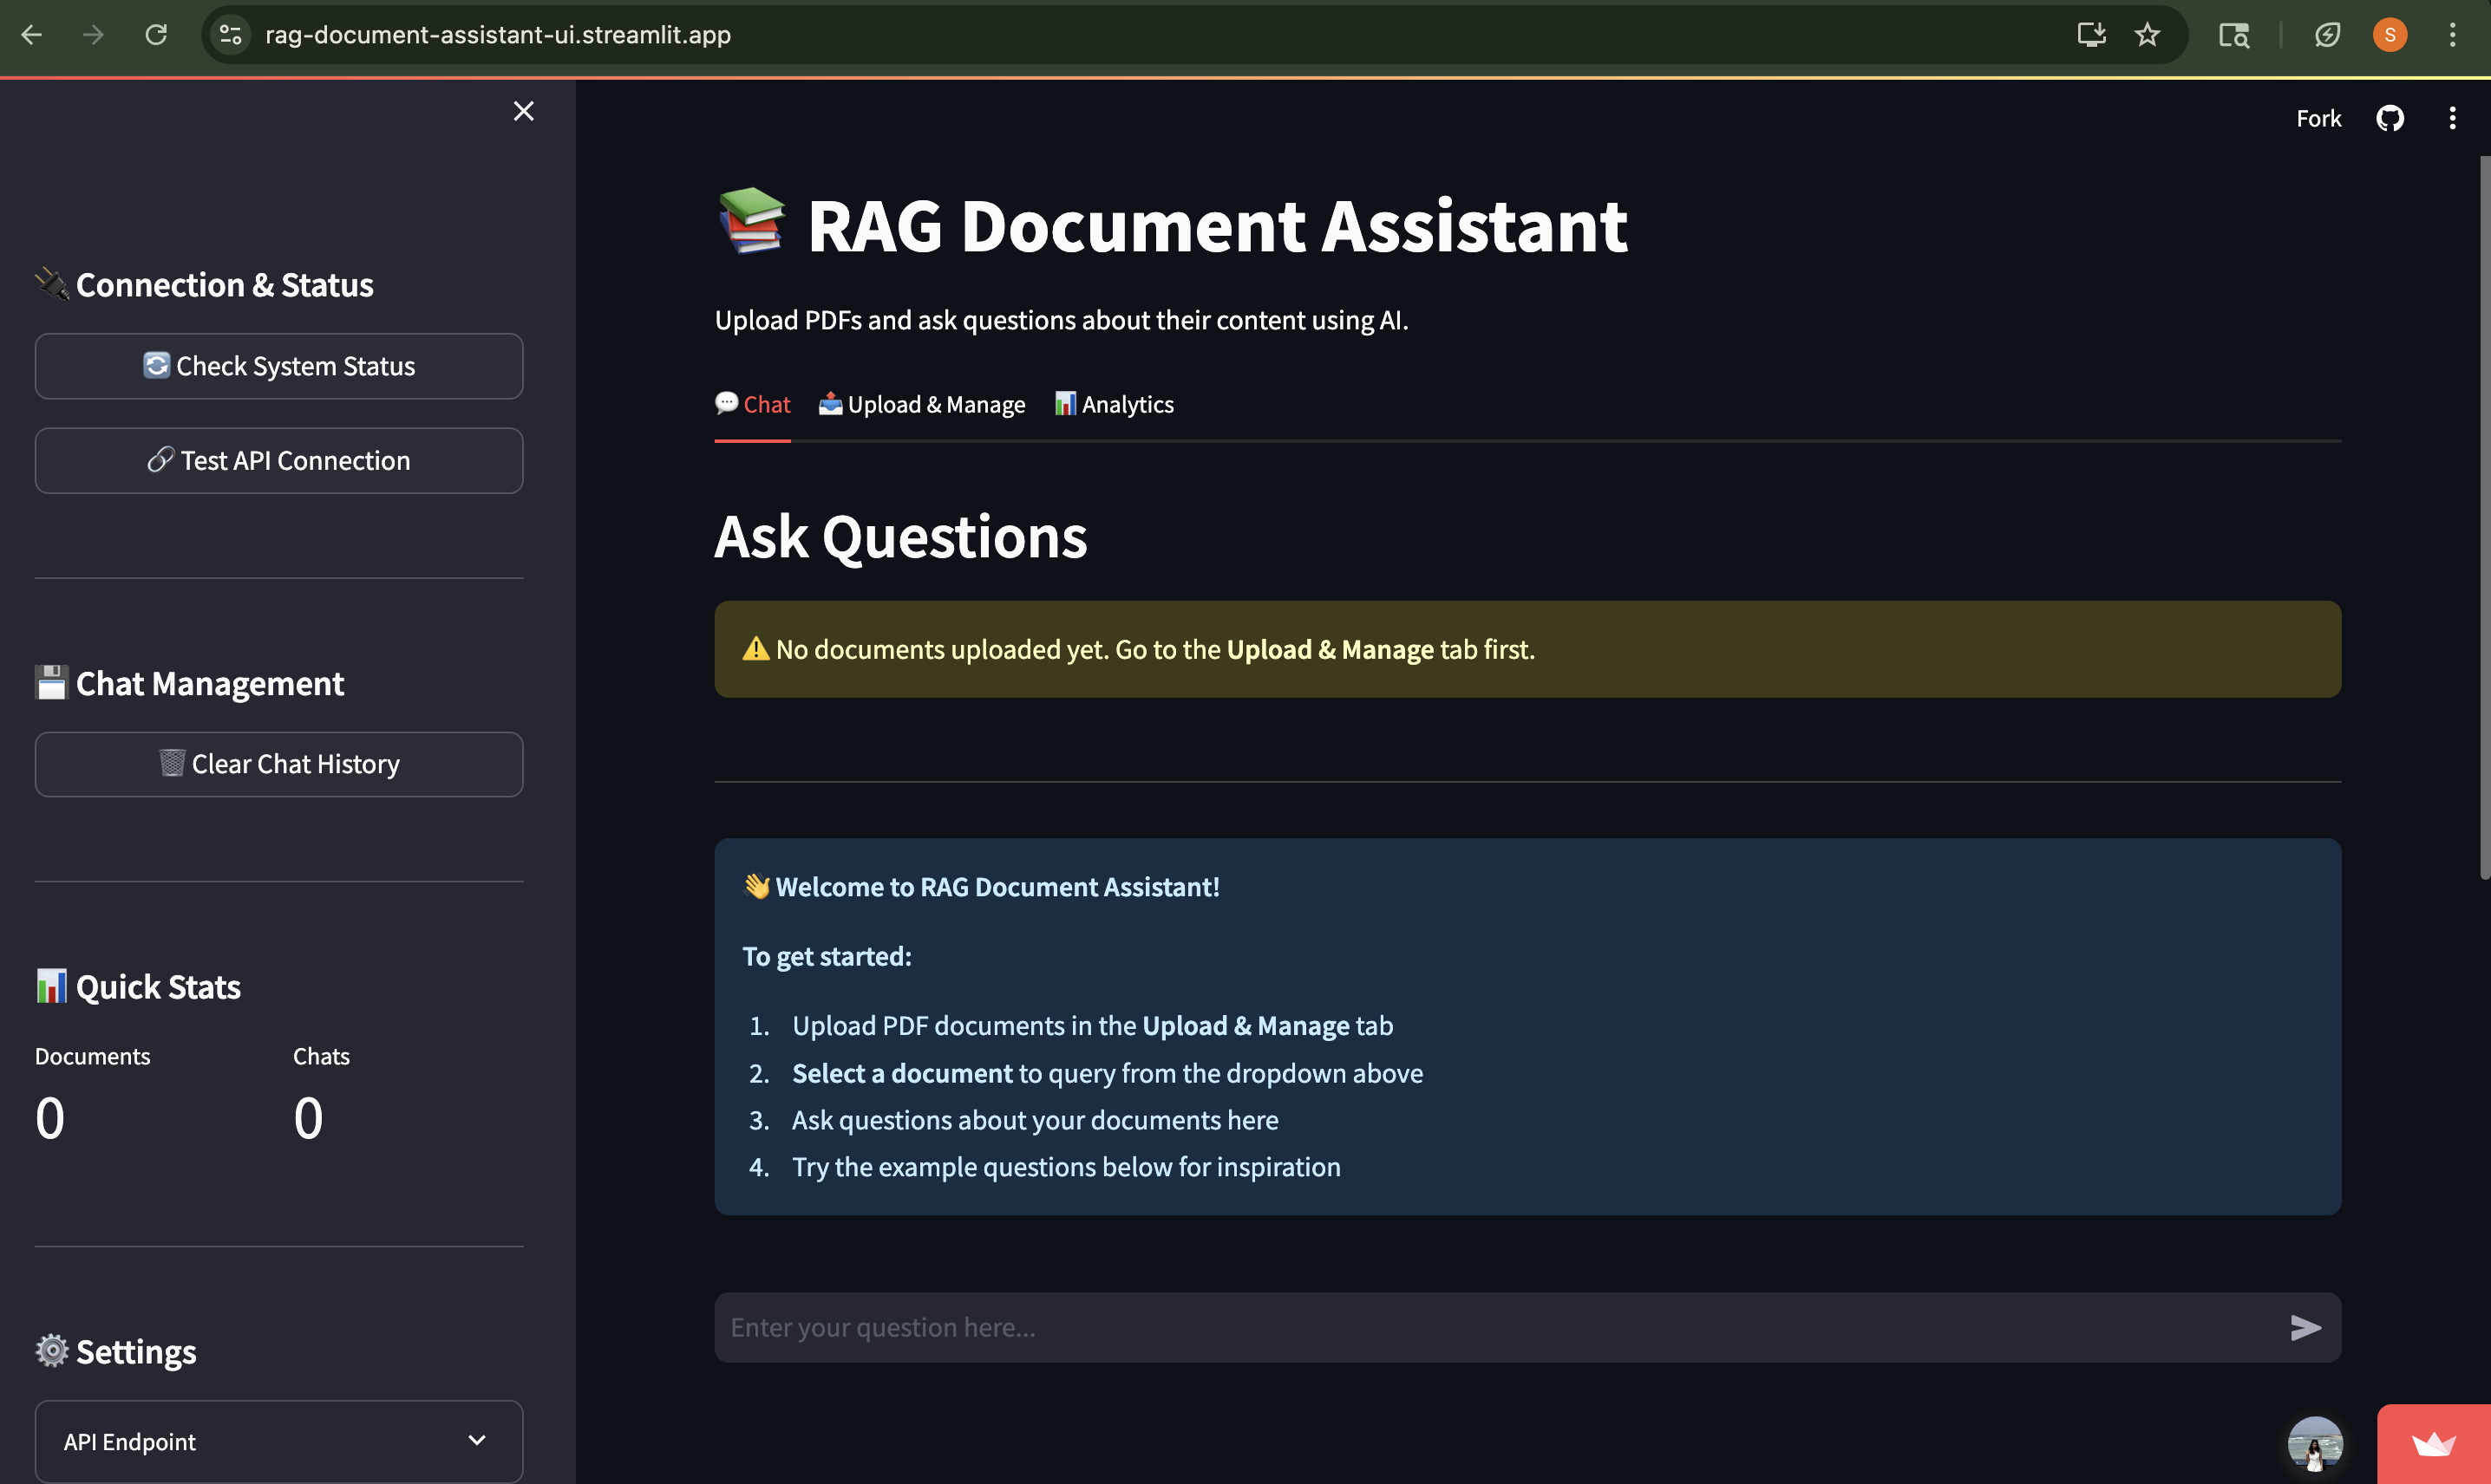Open the Analytics tab
This screenshot has width=2491, height=1484.
pyautogui.click(x=1114, y=404)
